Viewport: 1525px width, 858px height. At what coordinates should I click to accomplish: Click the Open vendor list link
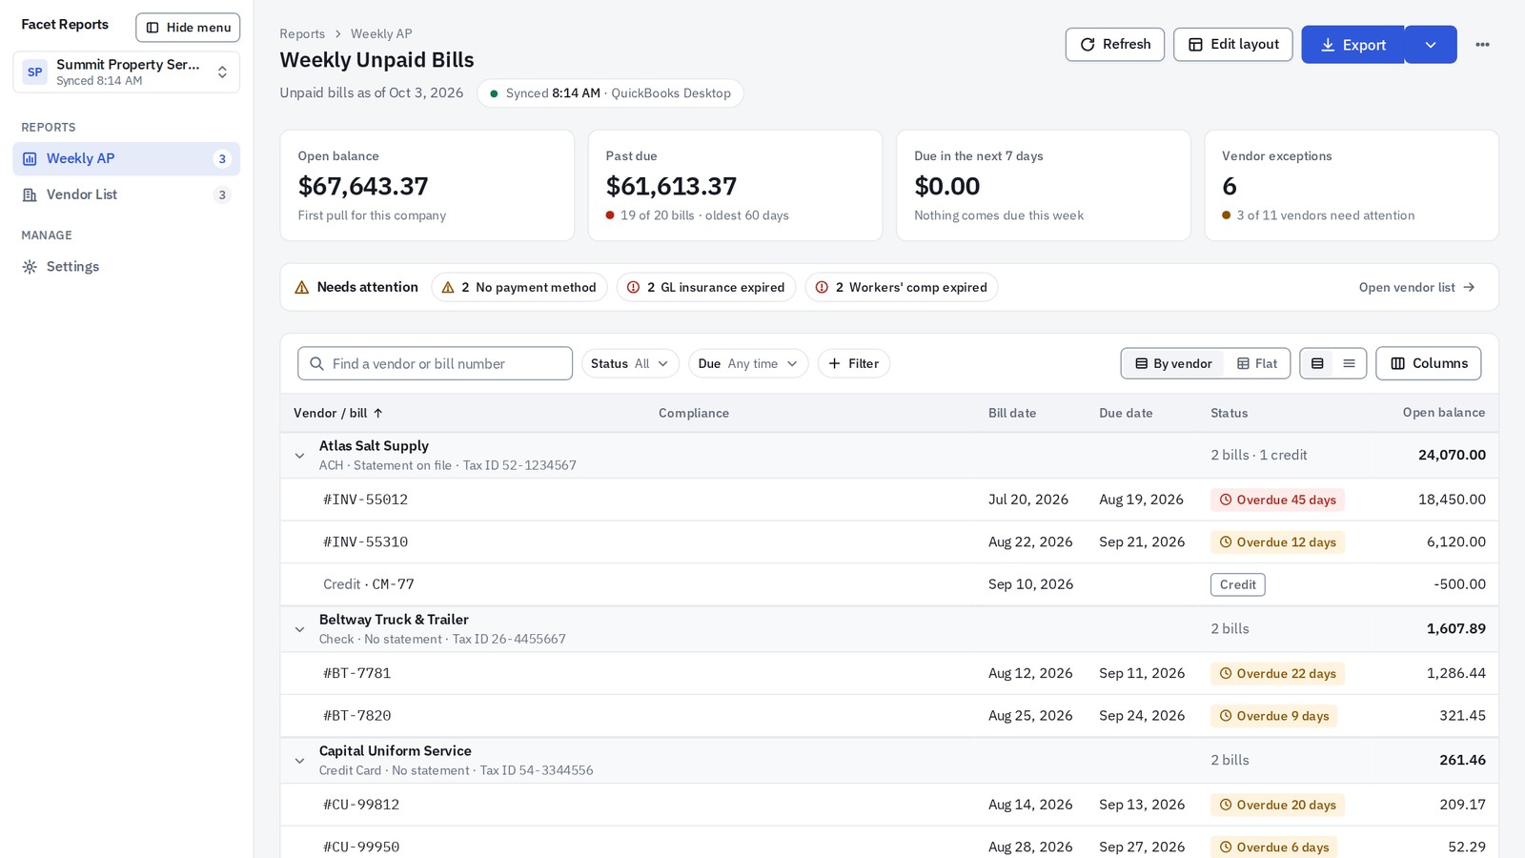point(1416,287)
